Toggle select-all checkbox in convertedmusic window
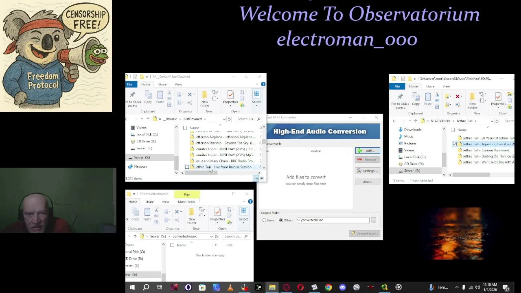The height and width of the screenshot is (293, 521). 172,245
